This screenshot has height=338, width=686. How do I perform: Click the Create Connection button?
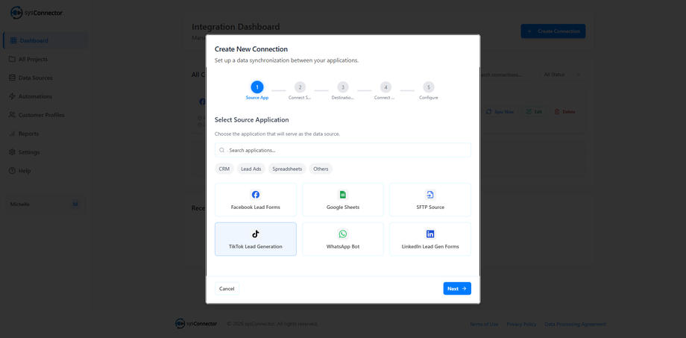pos(553,31)
